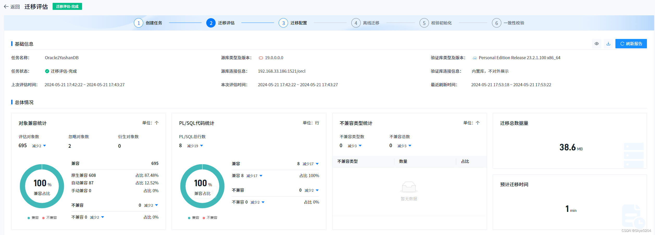The width and height of the screenshot is (655, 235).
Task: Click the Oracle database icon next to 19.0.0.0.0
Action: pyautogui.click(x=261, y=58)
